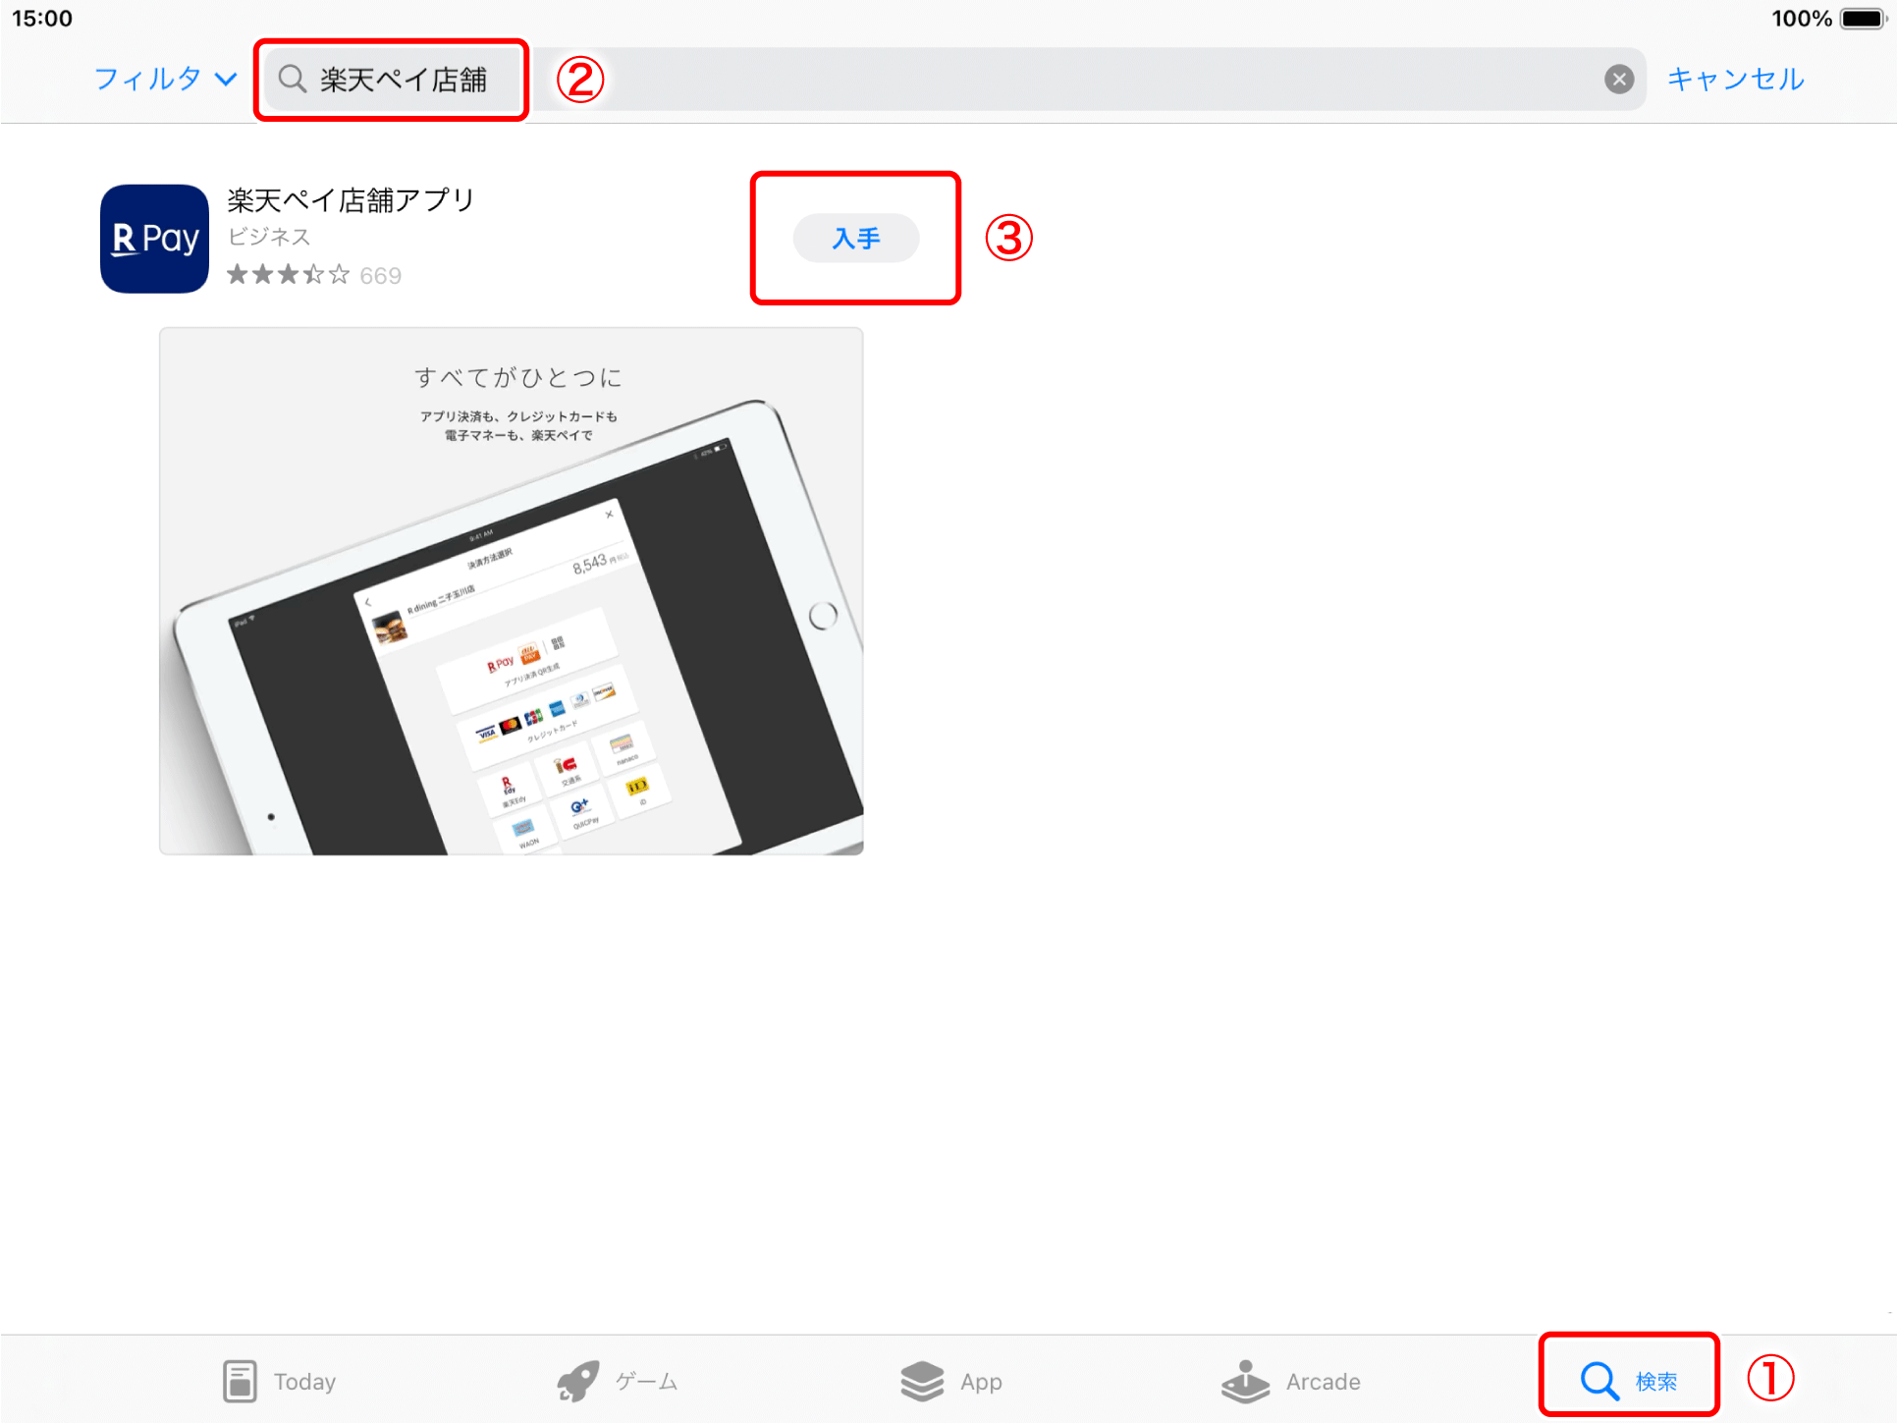Switch to the Today tab label
This screenshot has width=1897, height=1423.
pos(305,1382)
